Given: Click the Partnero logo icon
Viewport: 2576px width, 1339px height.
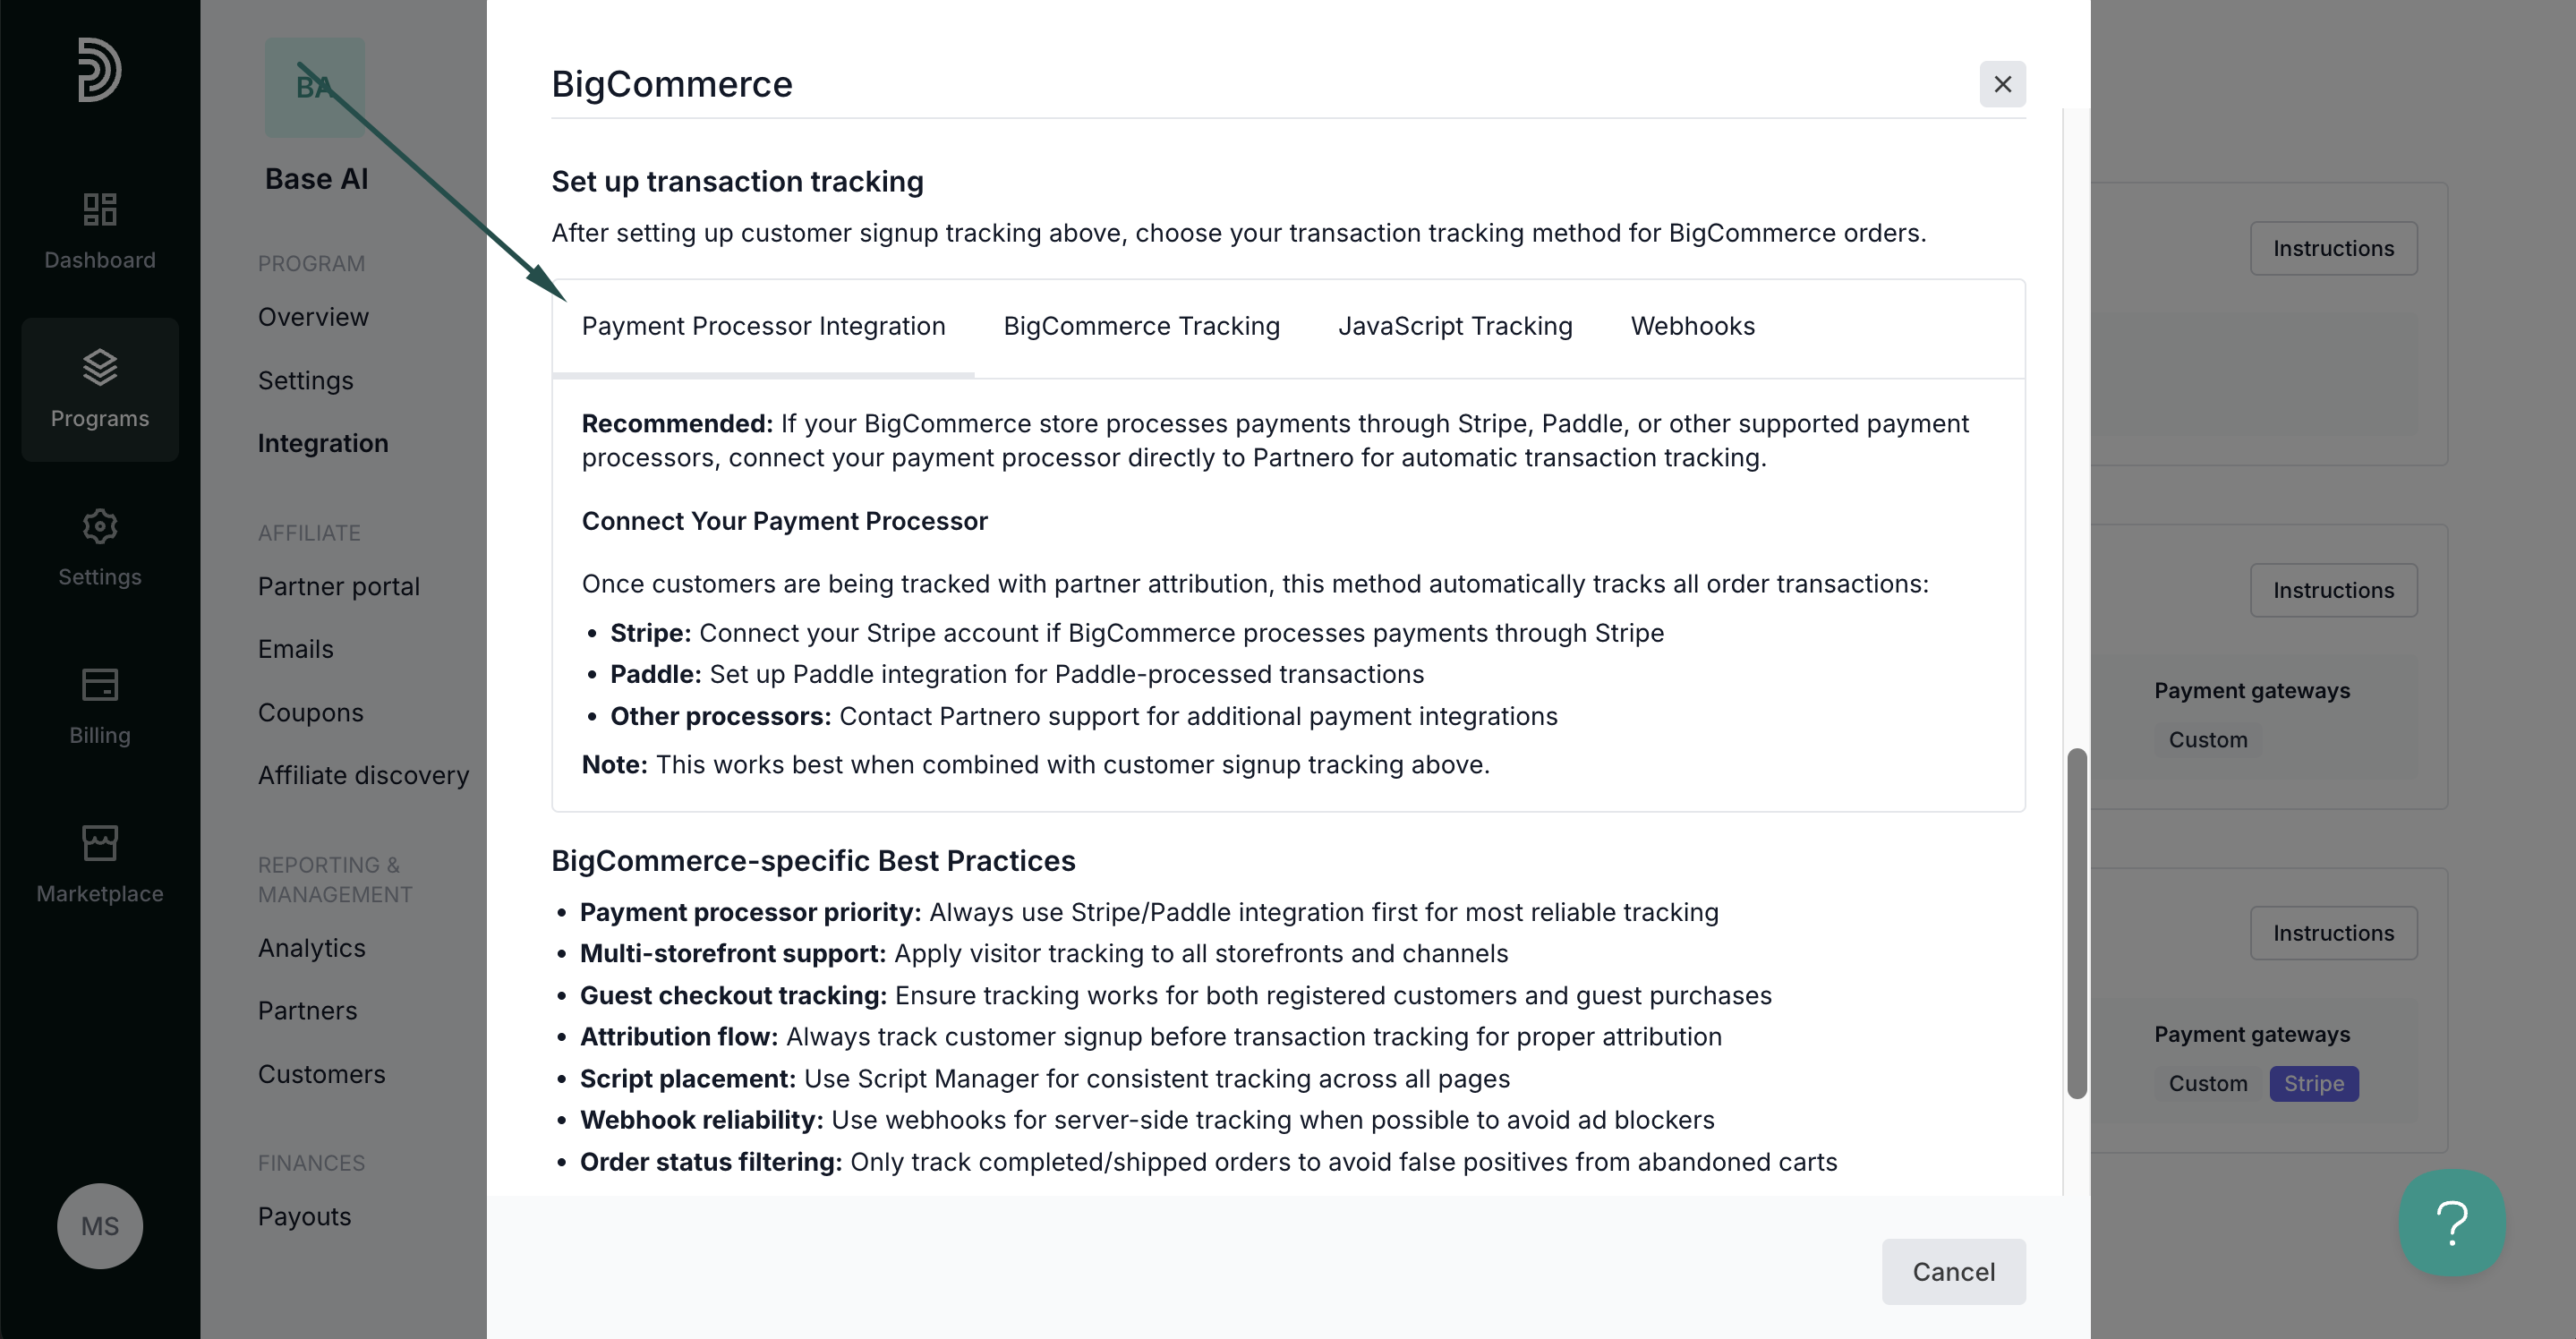Looking at the screenshot, I should click(x=100, y=69).
